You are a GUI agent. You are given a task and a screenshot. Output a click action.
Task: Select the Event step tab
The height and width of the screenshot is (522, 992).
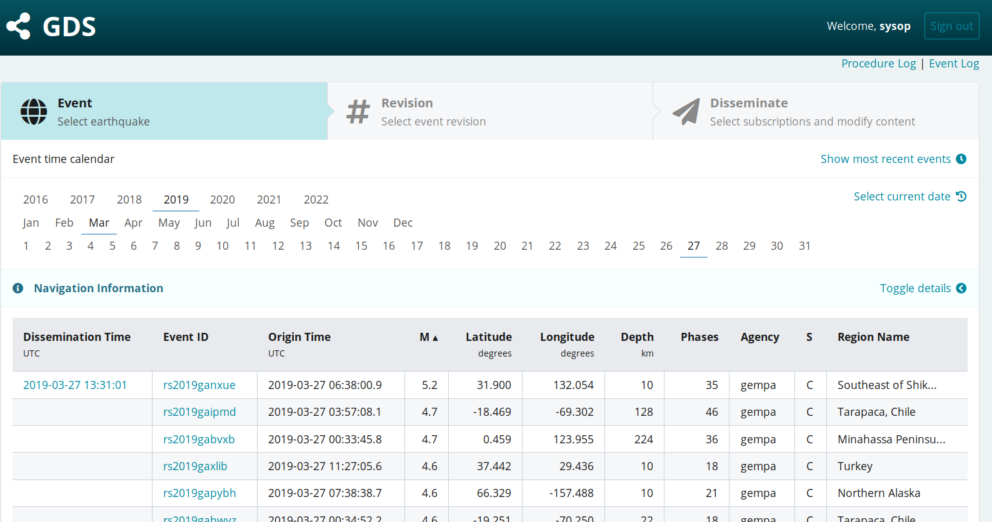tap(164, 112)
